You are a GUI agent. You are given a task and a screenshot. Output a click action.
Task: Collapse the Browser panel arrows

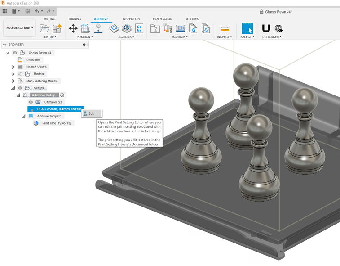[4, 45]
